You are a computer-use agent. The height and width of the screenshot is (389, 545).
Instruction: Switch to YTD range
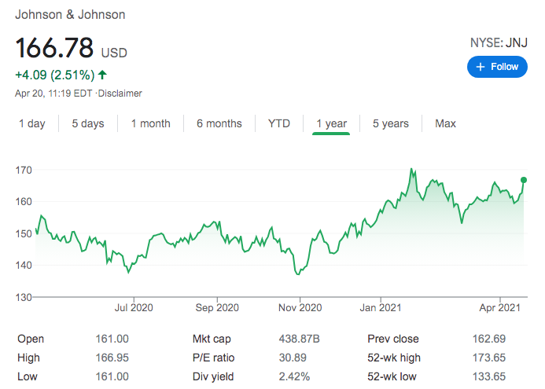tap(279, 123)
